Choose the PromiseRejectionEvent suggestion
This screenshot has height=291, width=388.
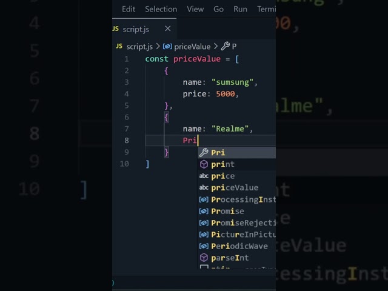[237, 222]
